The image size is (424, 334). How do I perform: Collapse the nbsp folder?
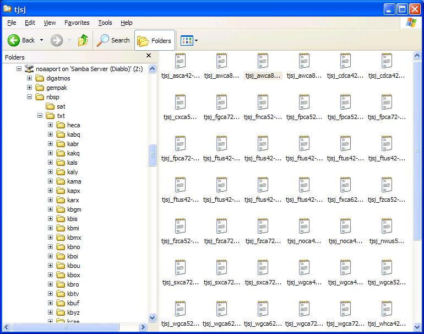click(30, 97)
